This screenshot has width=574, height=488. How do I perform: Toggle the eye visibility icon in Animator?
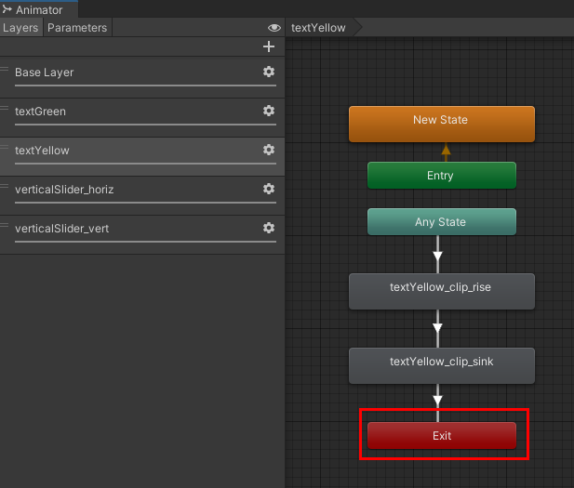274,28
